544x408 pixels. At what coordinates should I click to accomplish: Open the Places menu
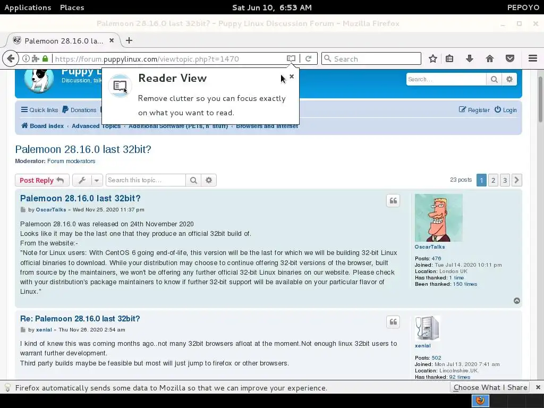72,7
